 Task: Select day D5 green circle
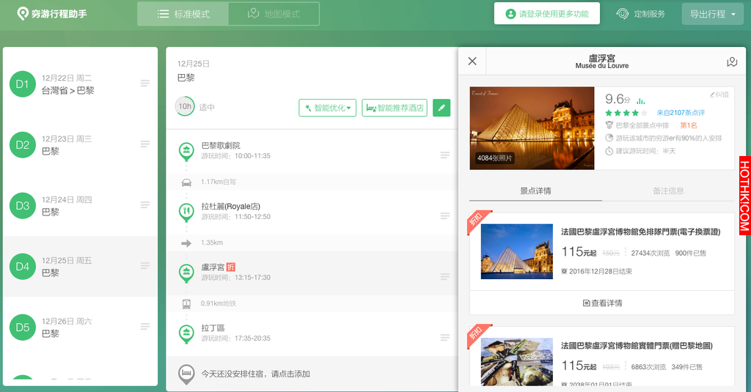tap(23, 328)
